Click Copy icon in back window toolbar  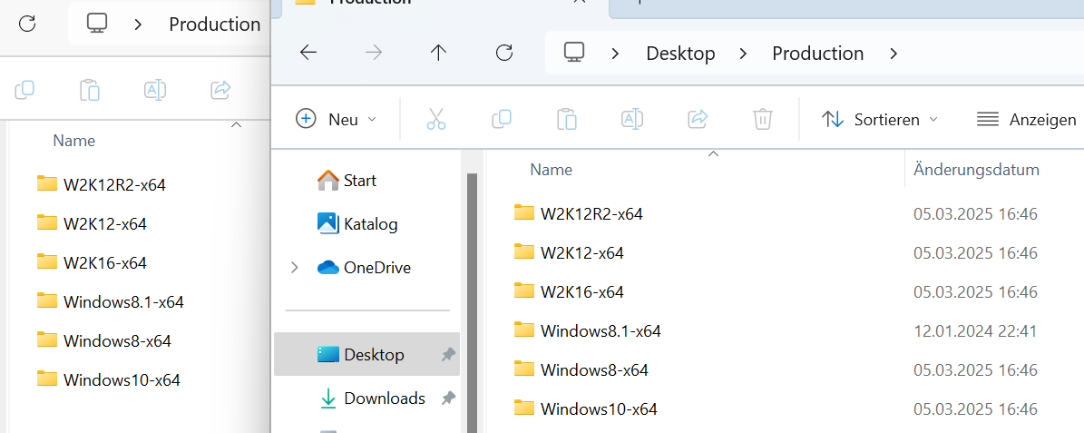[x=24, y=90]
